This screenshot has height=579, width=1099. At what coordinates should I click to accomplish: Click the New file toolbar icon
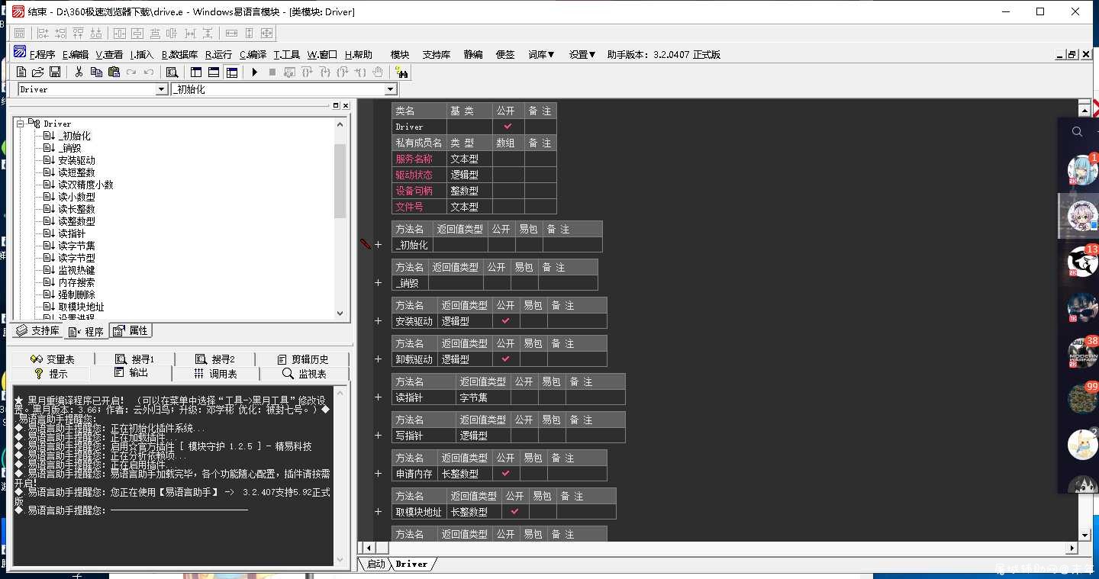click(x=21, y=72)
